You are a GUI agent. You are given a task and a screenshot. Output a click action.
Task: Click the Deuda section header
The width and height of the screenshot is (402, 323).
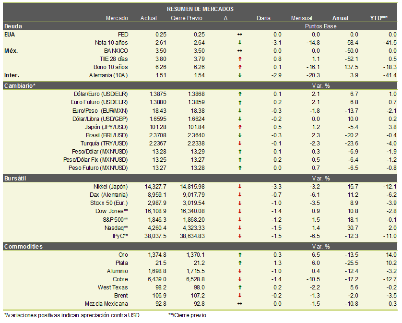point(13,26)
